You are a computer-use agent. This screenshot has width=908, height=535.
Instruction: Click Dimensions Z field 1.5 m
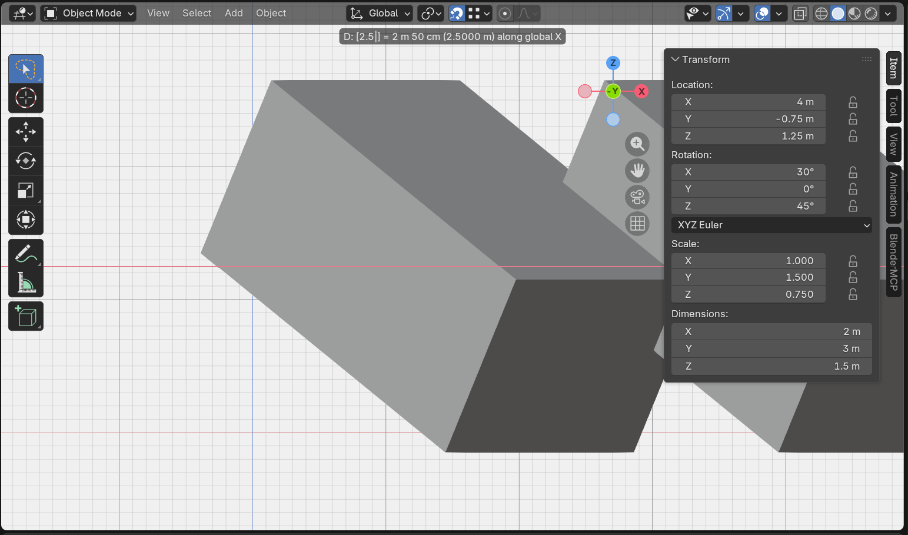point(771,366)
